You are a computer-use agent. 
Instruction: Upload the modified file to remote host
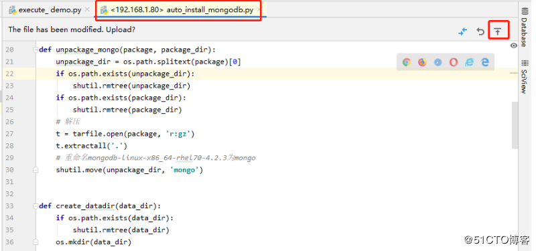(x=498, y=31)
